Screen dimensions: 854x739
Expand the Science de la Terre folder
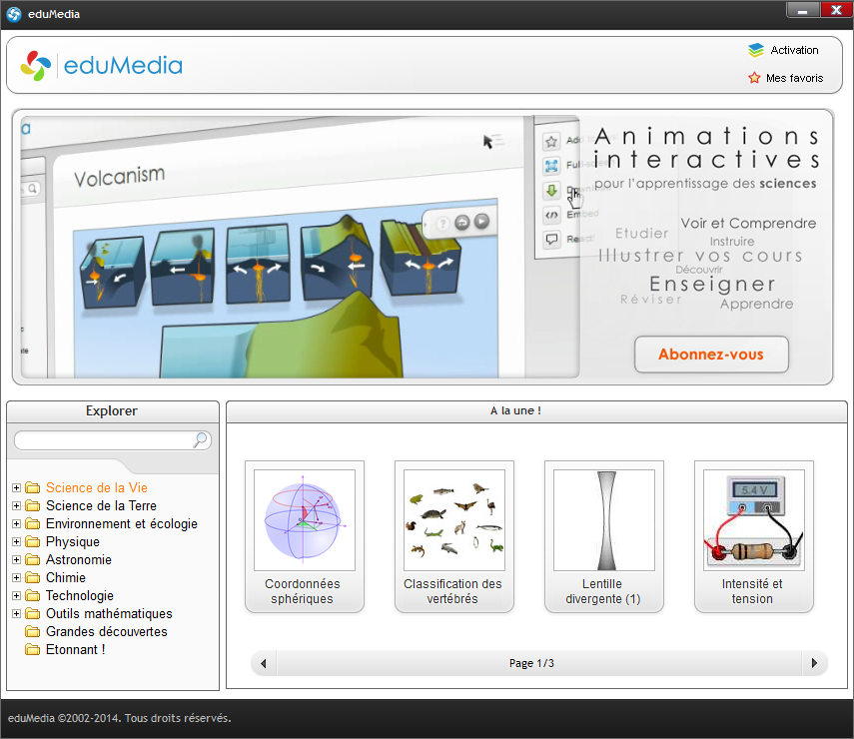tap(16, 505)
